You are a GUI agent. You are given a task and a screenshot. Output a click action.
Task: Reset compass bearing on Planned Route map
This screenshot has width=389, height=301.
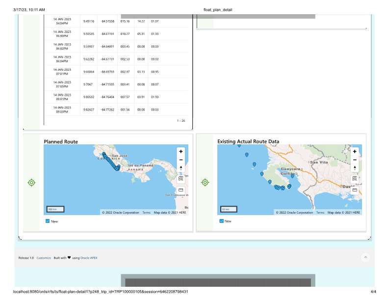[181, 168]
